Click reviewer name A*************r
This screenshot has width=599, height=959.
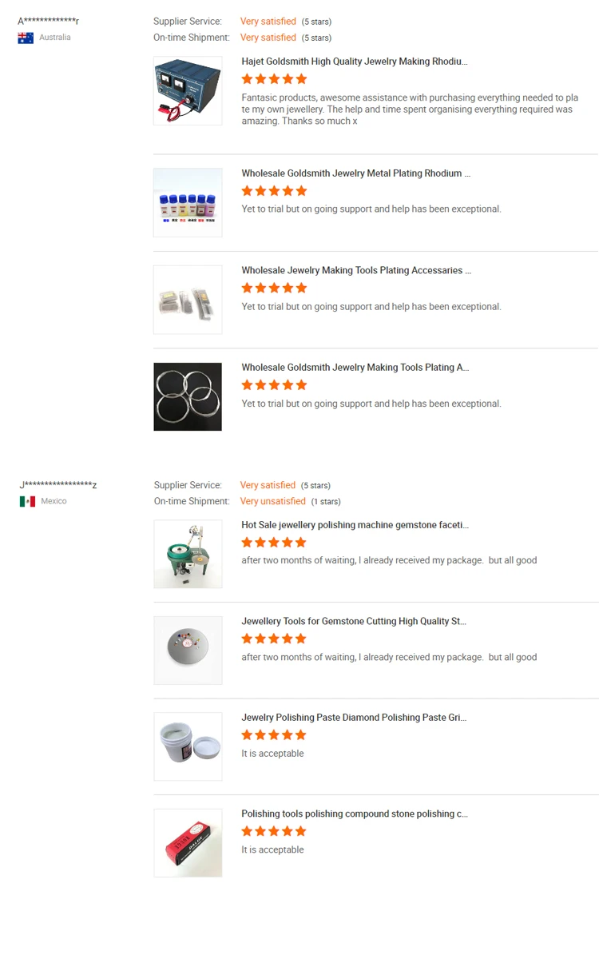[48, 22]
